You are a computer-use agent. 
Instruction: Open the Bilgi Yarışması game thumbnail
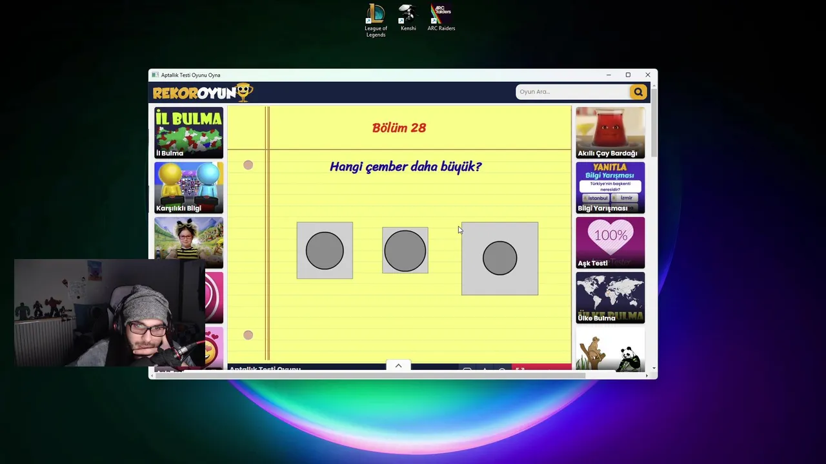point(610,188)
